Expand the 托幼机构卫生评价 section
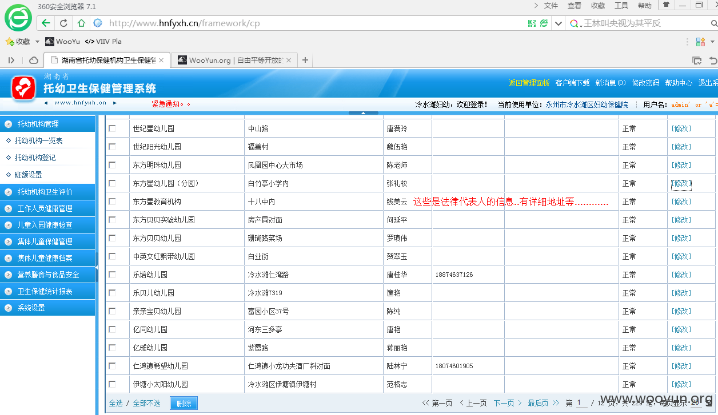Image resolution: width=718 pixels, height=415 pixels. [x=47, y=192]
